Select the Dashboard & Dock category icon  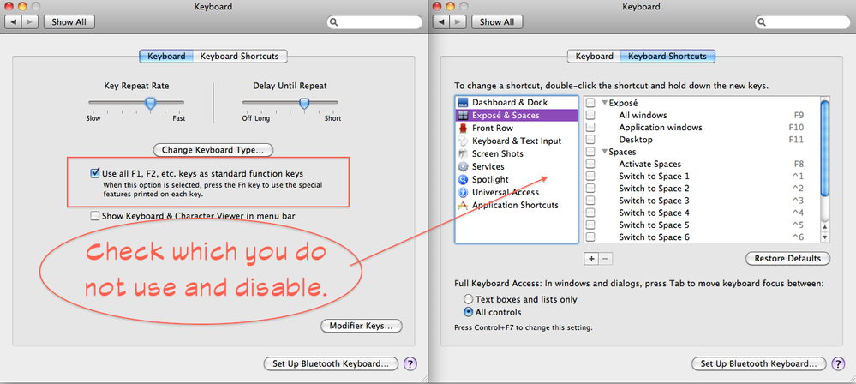pyautogui.click(x=463, y=103)
